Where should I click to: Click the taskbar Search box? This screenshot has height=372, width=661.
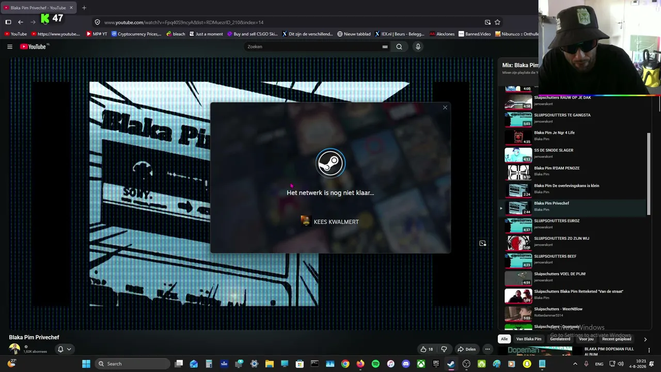pyautogui.click(x=133, y=364)
